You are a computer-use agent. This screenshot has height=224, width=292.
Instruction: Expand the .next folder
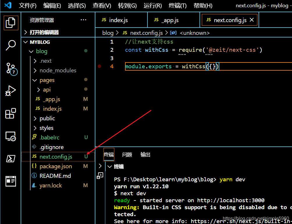pyautogui.click(x=35, y=61)
